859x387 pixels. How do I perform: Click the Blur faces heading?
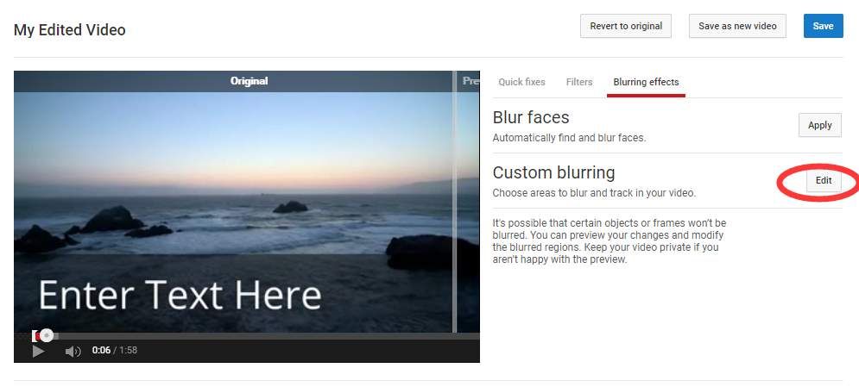click(x=531, y=117)
